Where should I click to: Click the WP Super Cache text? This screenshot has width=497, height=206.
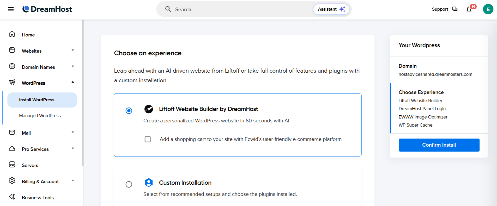[415, 125]
